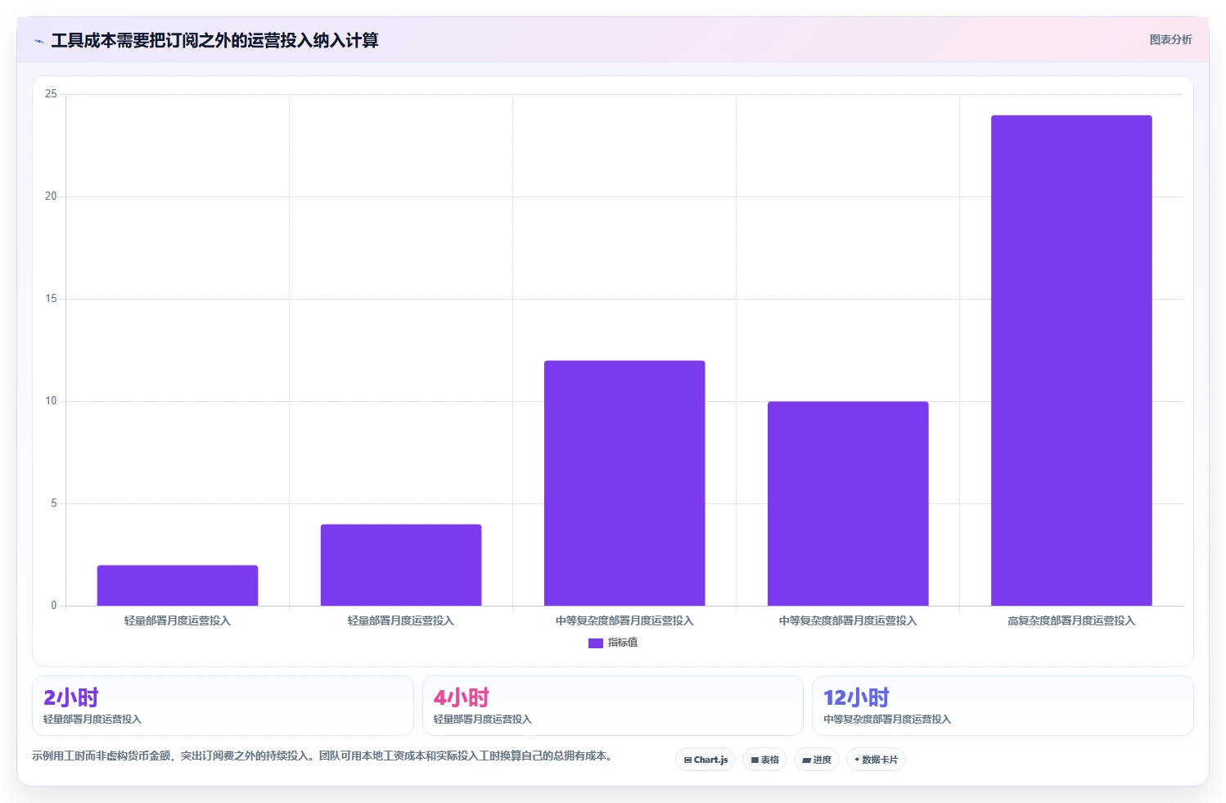This screenshot has height=803, width=1226.
Task: Click the 进度 chip
Action: pyautogui.click(x=817, y=760)
